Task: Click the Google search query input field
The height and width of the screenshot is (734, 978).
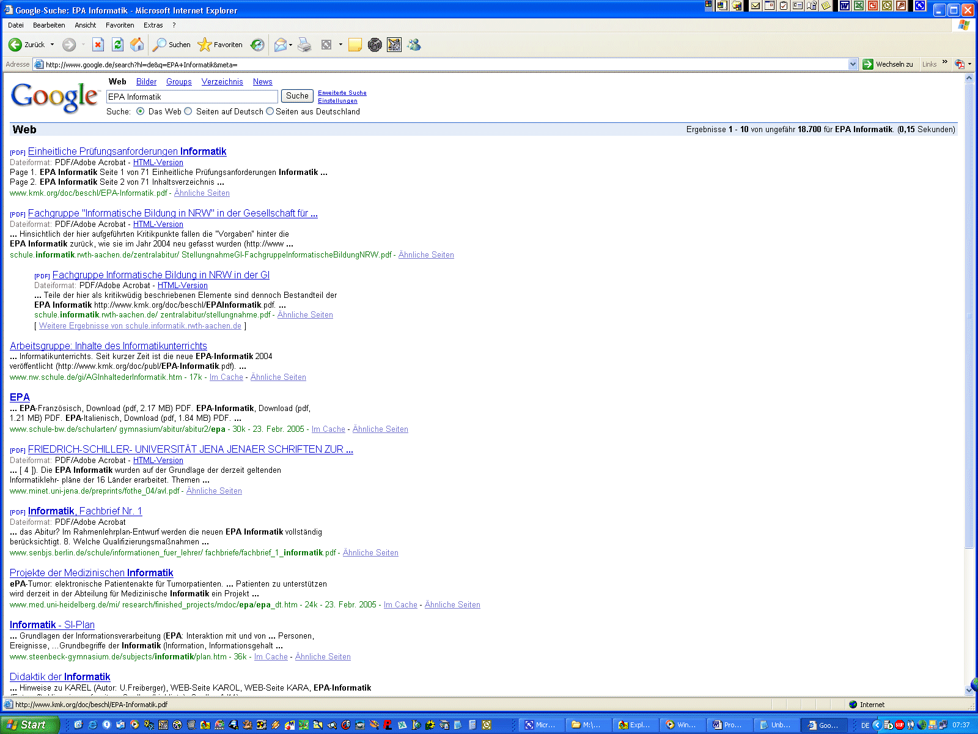Action: pyautogui.click(x=192, y=97)
